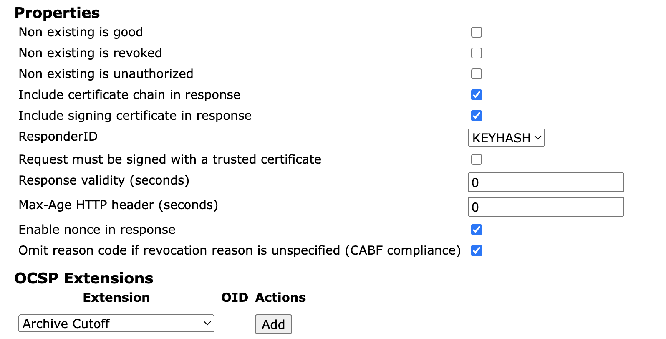Disable "Include certificate chain in response"
666x339 pixels.
[476, 95]
